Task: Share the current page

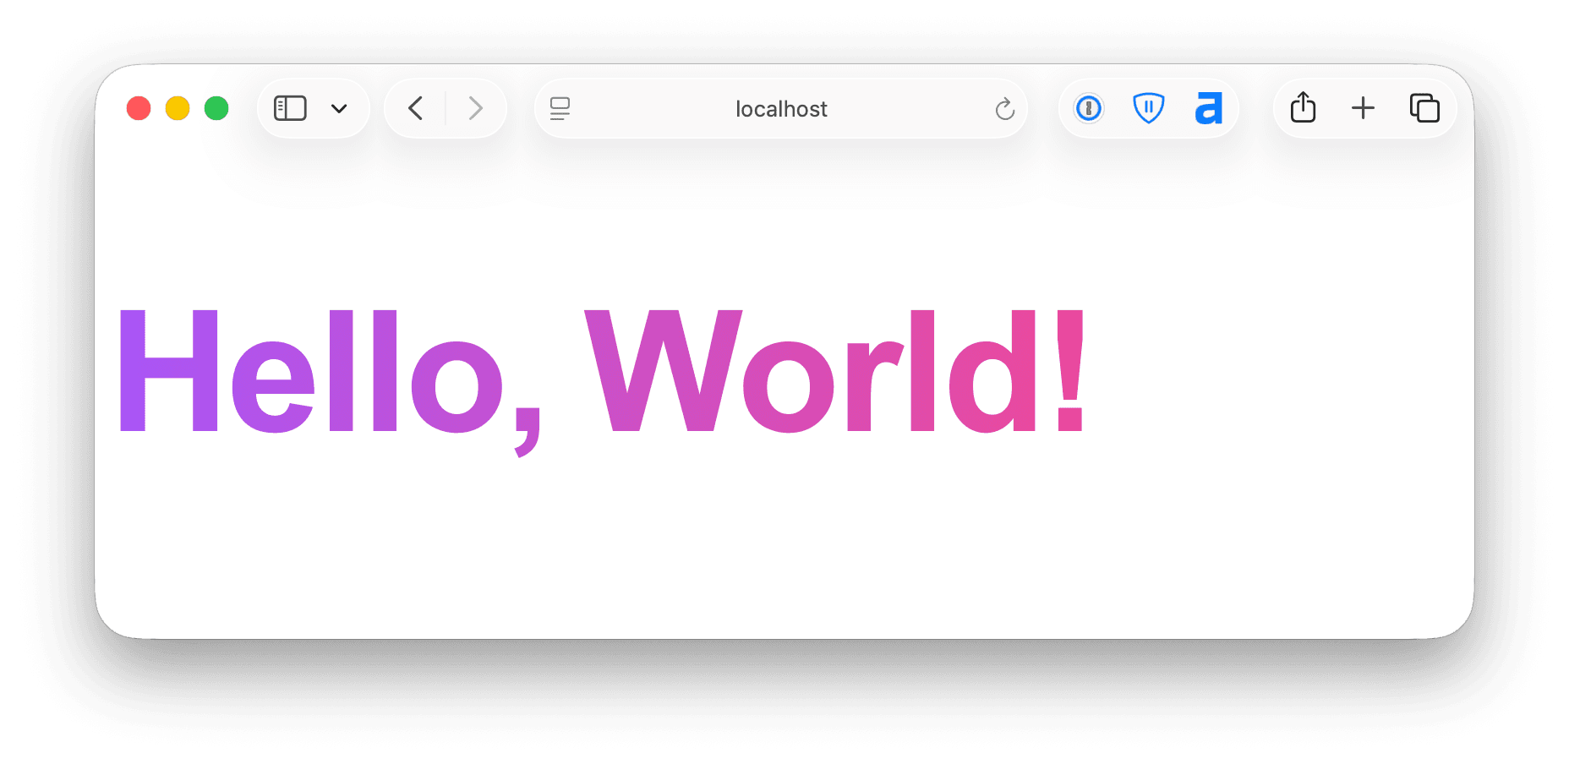Action: click(x=1303, y=107)
